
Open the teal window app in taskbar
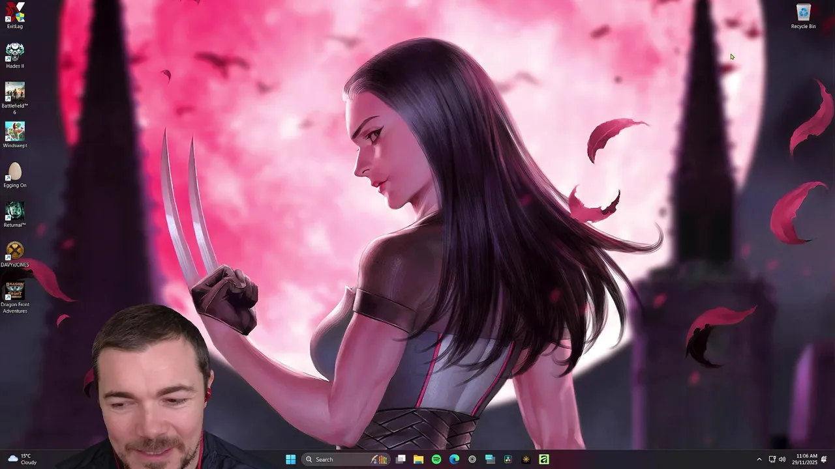(490, 459)
